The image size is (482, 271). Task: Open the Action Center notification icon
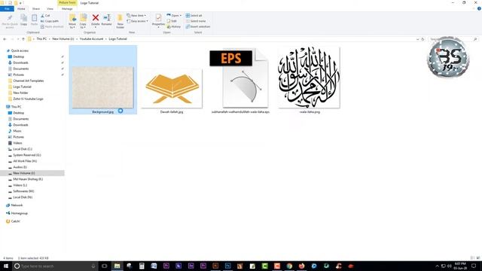point(474,266)
